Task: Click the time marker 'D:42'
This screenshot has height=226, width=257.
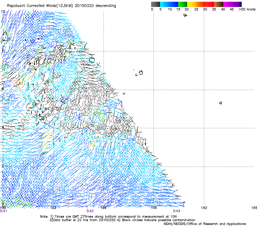Action: coord(90,211)
